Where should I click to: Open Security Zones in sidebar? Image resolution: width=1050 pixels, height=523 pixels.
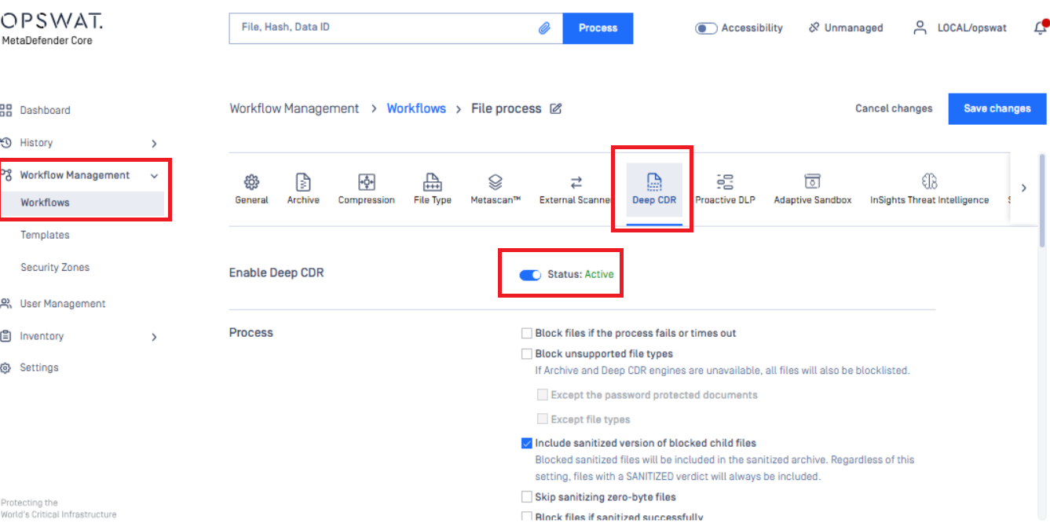55,268
